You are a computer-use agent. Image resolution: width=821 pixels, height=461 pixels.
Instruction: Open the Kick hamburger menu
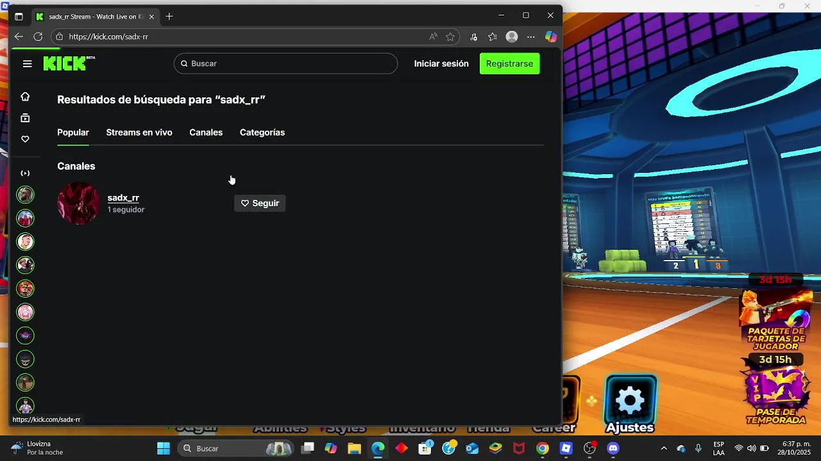coord(27,63)
